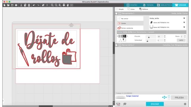Select the Cortar contorno option

point(130,28)
